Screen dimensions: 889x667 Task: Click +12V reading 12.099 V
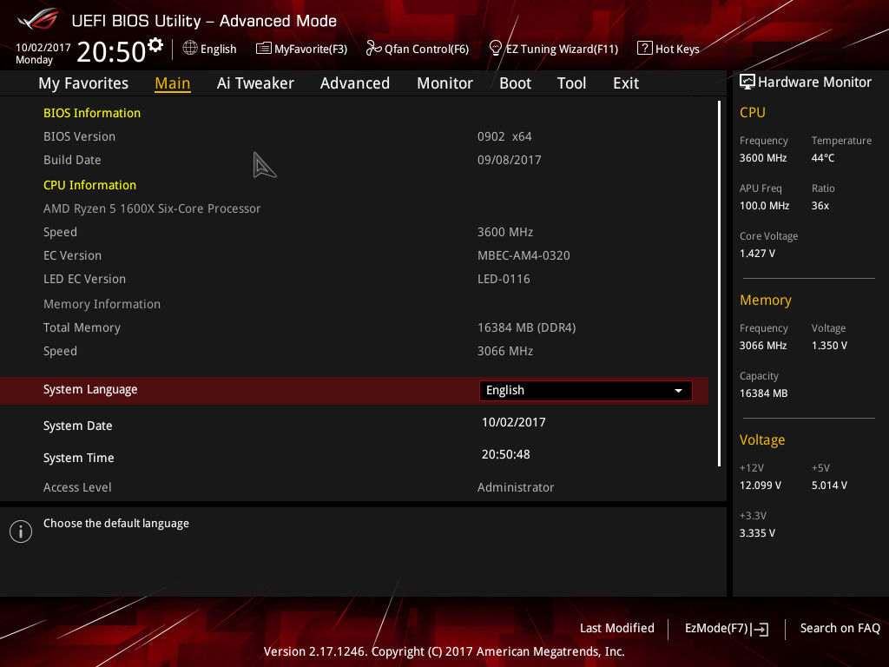click(x=760, y=485)
